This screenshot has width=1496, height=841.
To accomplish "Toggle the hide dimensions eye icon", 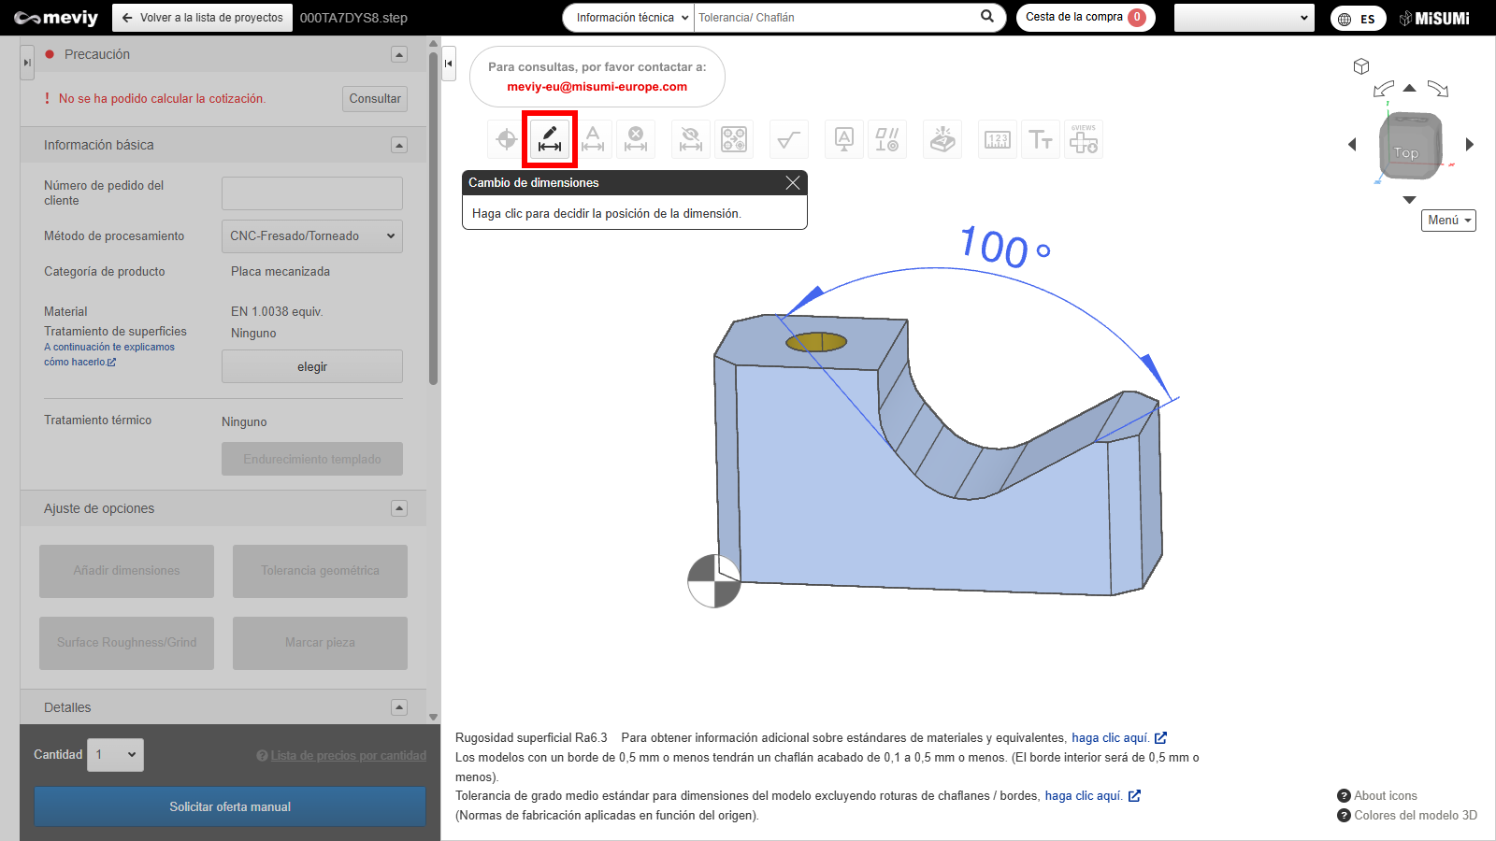I will tap(690, 139).
